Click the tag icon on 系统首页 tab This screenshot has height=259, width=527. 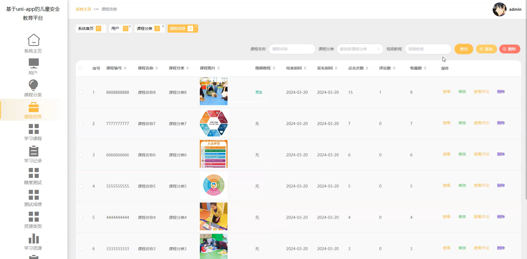pyautogui.click(x=99, y=29)
